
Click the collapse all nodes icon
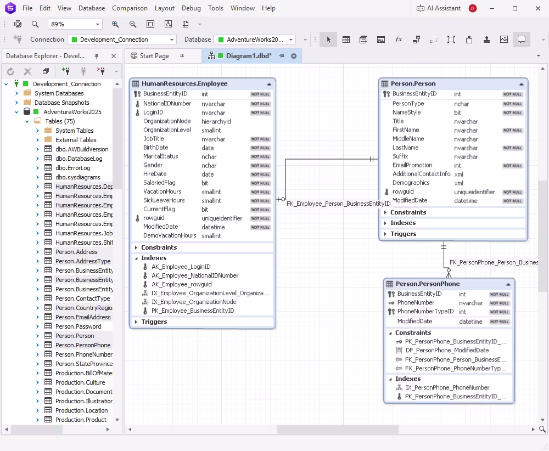point(46,71)
